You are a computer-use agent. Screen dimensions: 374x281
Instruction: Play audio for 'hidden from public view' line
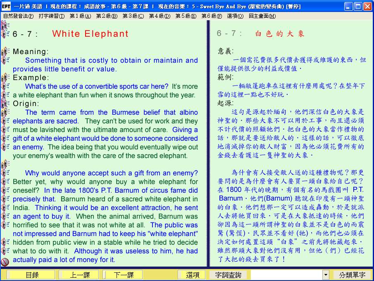click(5, 242)
